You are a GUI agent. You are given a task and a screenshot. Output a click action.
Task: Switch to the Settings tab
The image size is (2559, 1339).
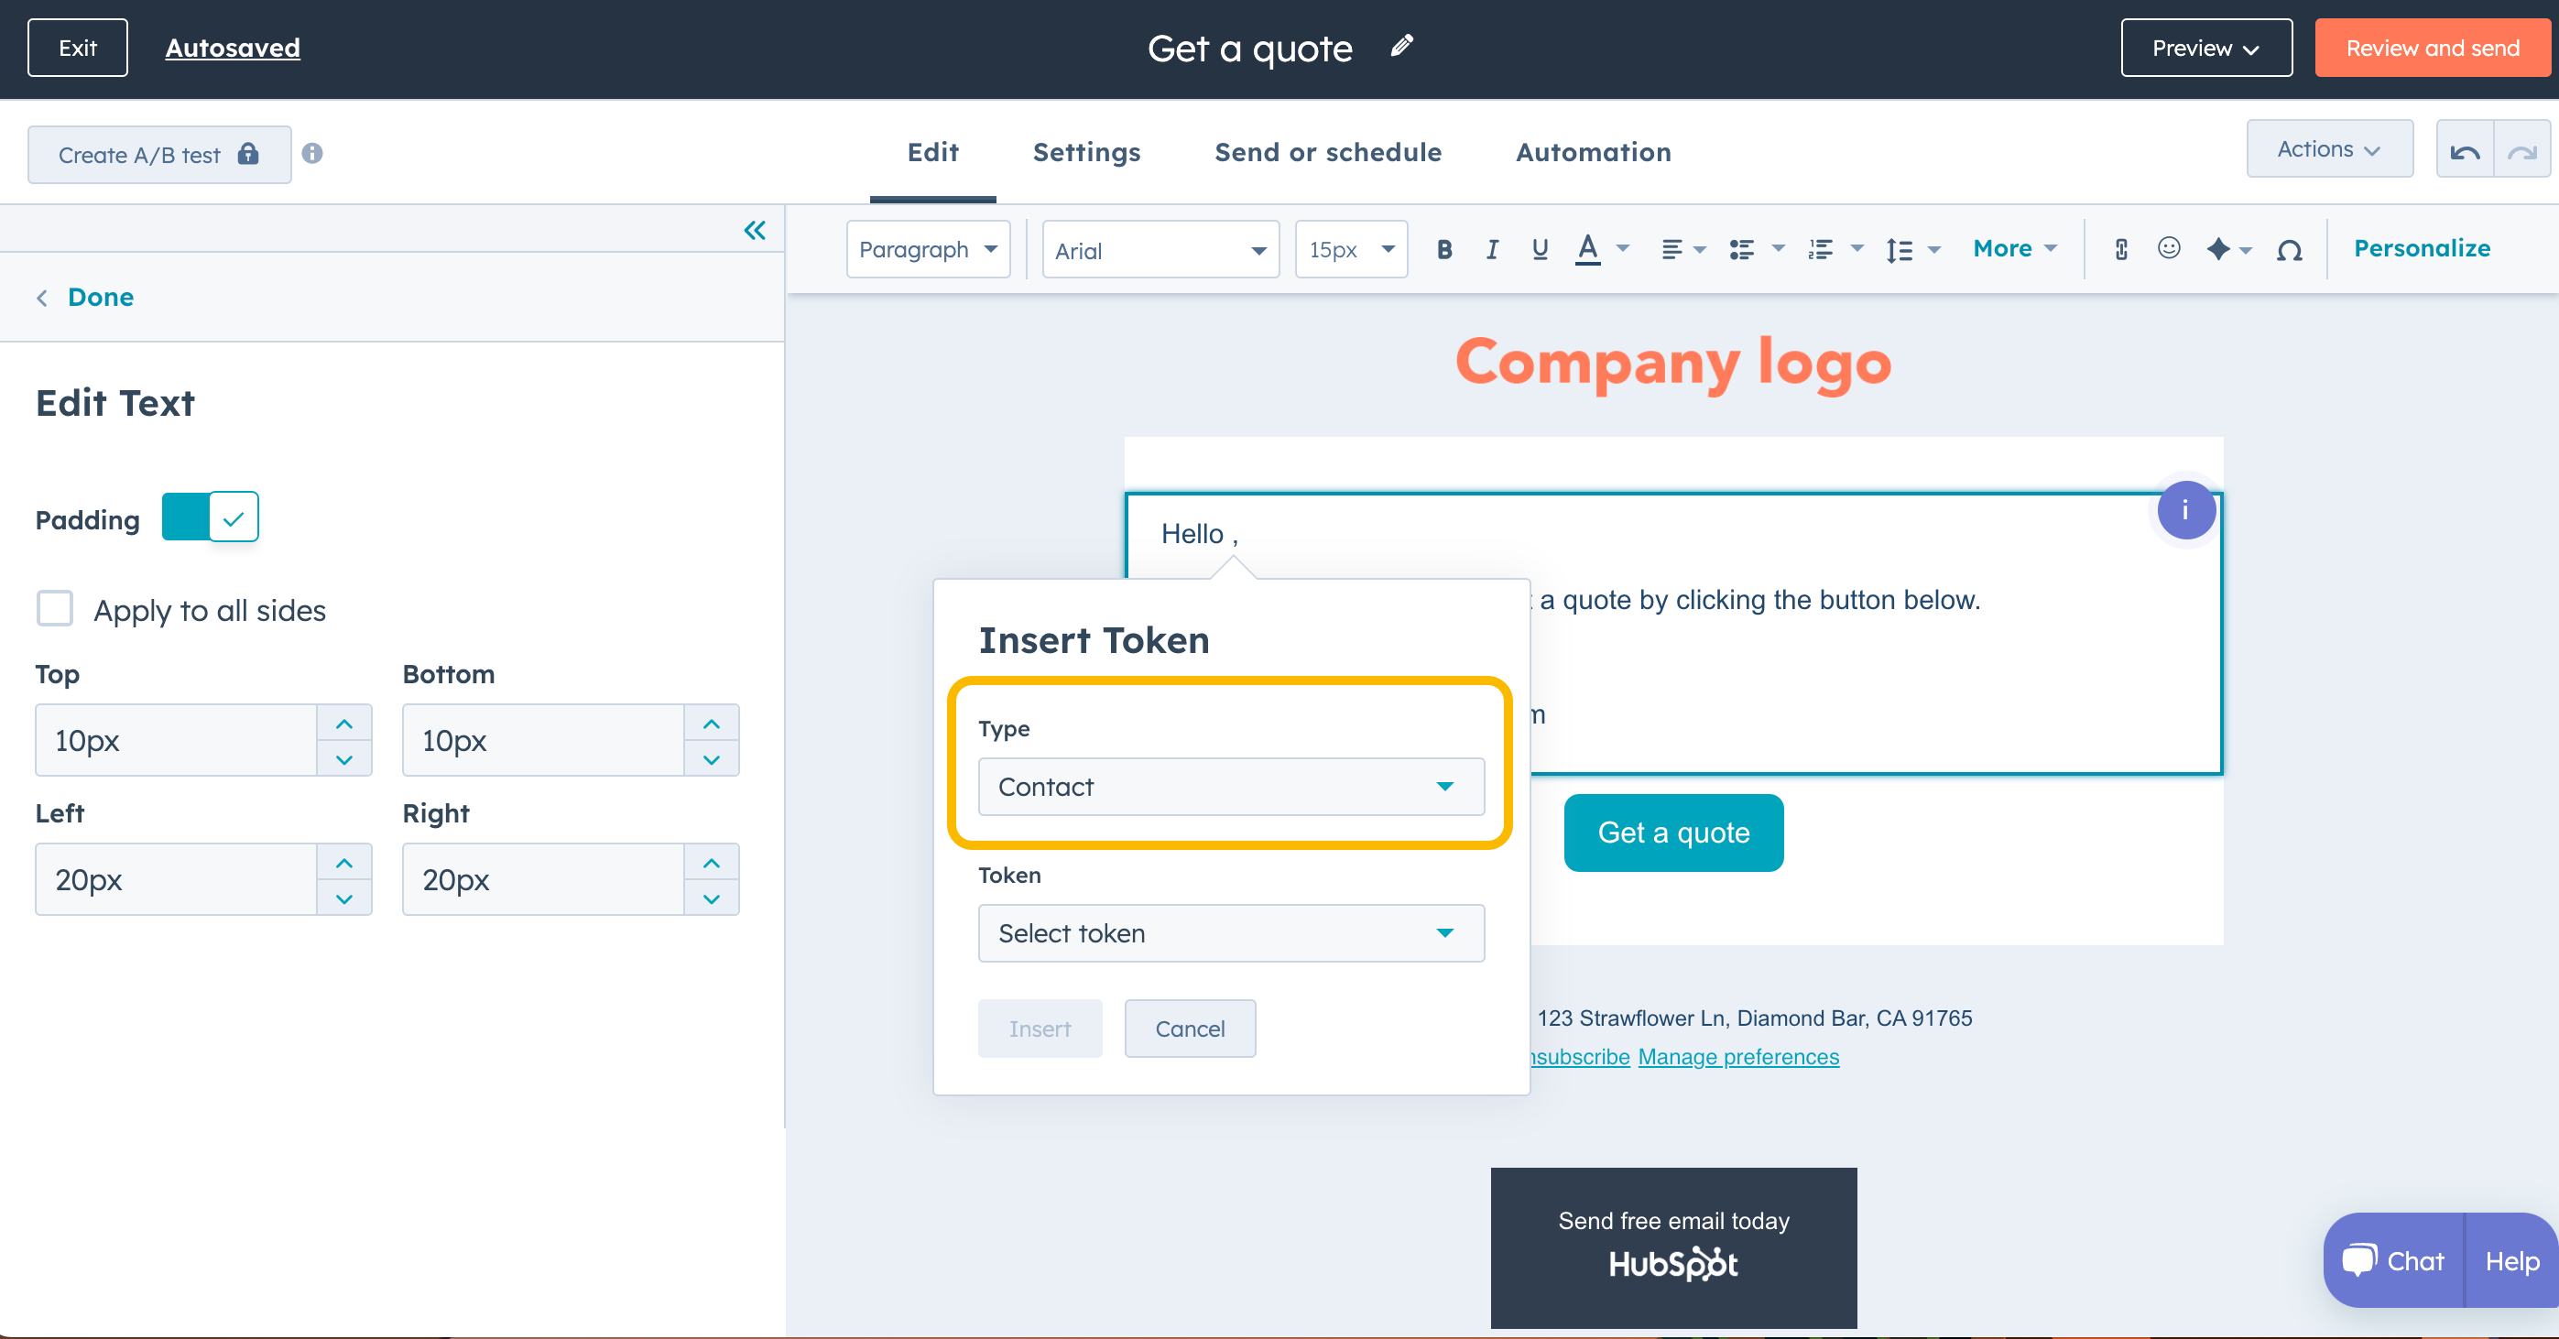1085,152
